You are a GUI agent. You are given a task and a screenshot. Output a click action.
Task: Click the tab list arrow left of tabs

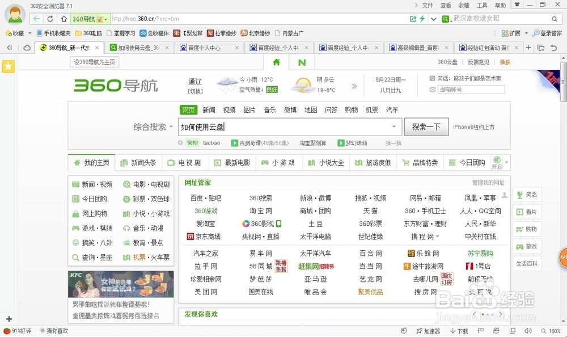coord(10,48)
